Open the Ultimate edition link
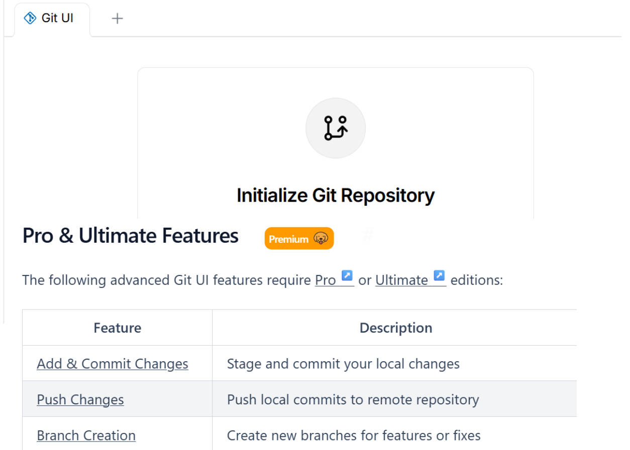Viewport: 630px width, 450px height. pyautogui.click(x=401, y=280)
